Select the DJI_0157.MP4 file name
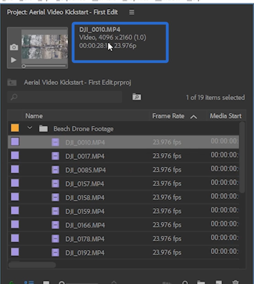The height and width of the screenshot is (284, 254). [x=85, y=184]
